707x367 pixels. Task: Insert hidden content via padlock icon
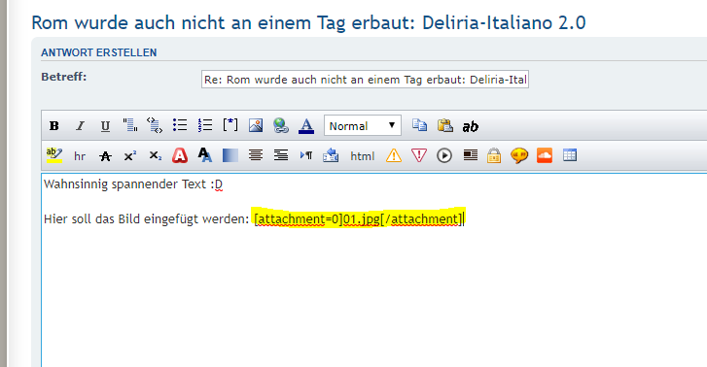(x=494, y=155)
